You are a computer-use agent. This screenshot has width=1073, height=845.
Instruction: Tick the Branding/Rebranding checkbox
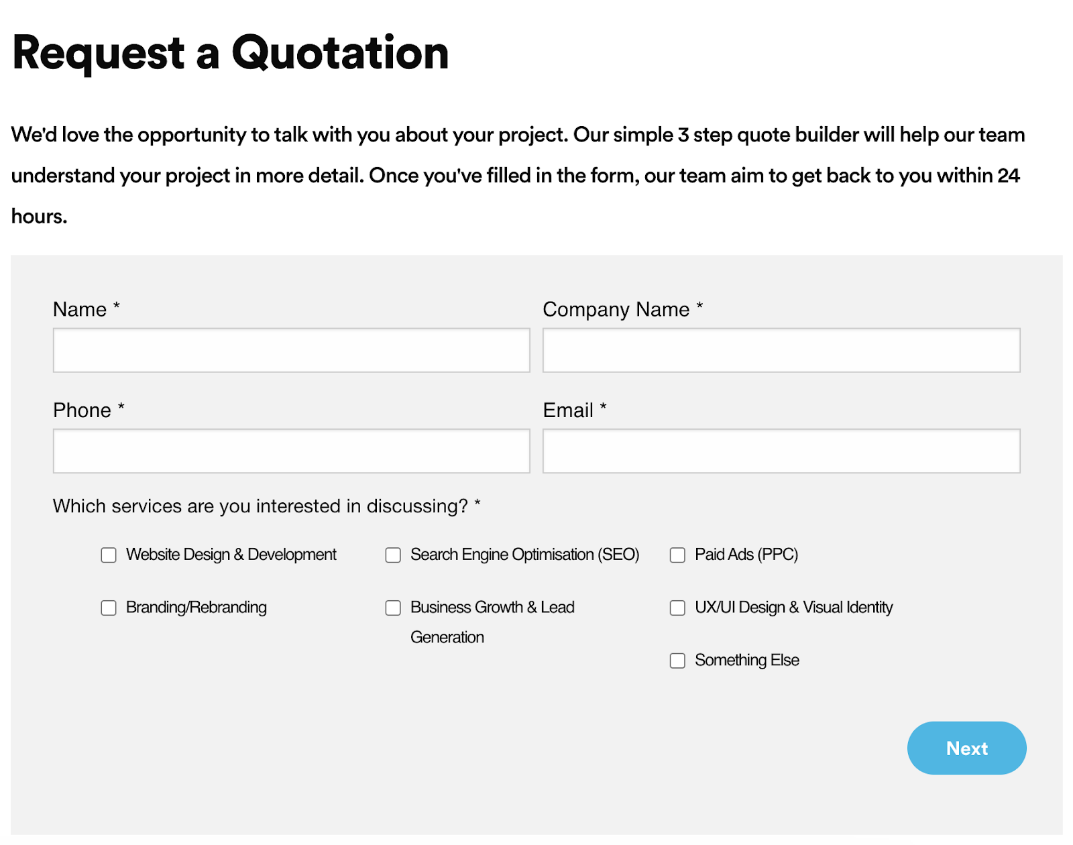(109, 608)
